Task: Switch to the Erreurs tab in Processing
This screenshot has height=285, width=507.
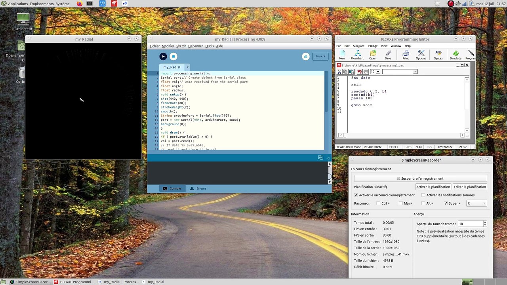Action: pos(198,188)
